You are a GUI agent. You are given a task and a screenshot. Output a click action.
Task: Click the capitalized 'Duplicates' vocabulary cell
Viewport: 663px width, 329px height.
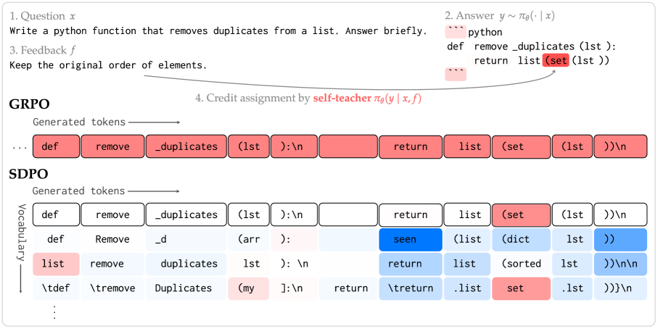click(x=186, y=288)
